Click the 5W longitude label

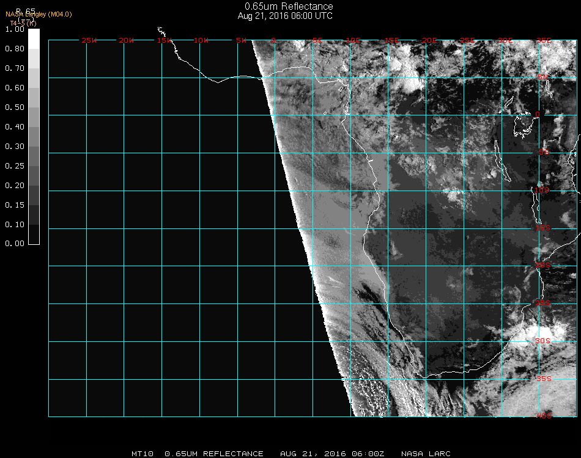(x=240, y=40)
